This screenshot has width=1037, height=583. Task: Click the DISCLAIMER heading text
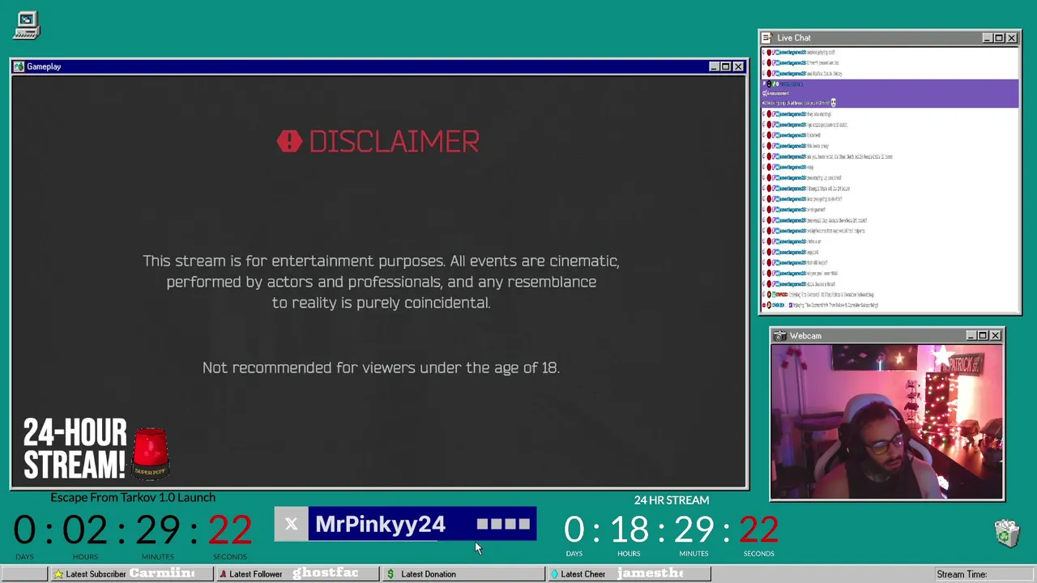394,142
